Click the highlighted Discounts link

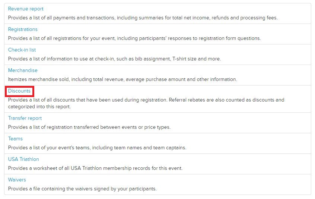point(19,91)
